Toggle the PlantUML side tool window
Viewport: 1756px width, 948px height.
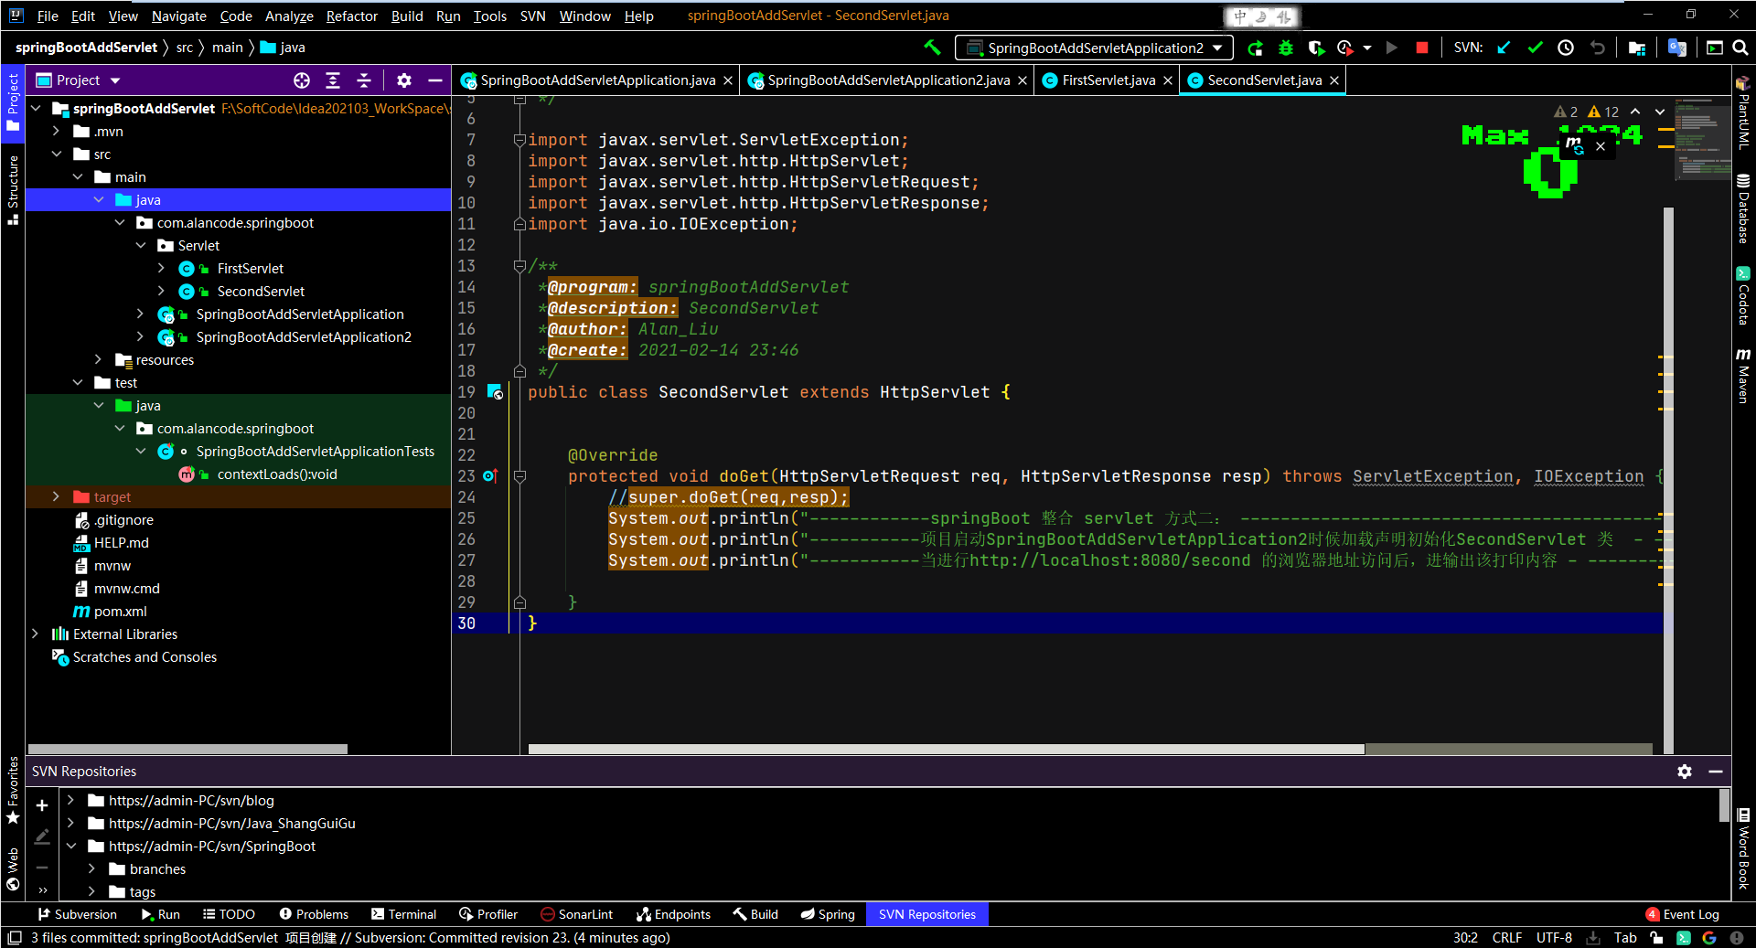(1743, 112)
